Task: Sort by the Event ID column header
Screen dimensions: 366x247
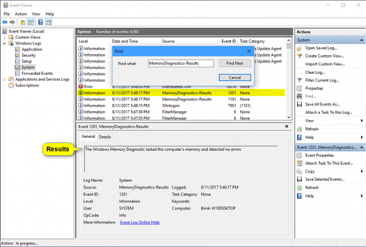Action: click(228, 42)
